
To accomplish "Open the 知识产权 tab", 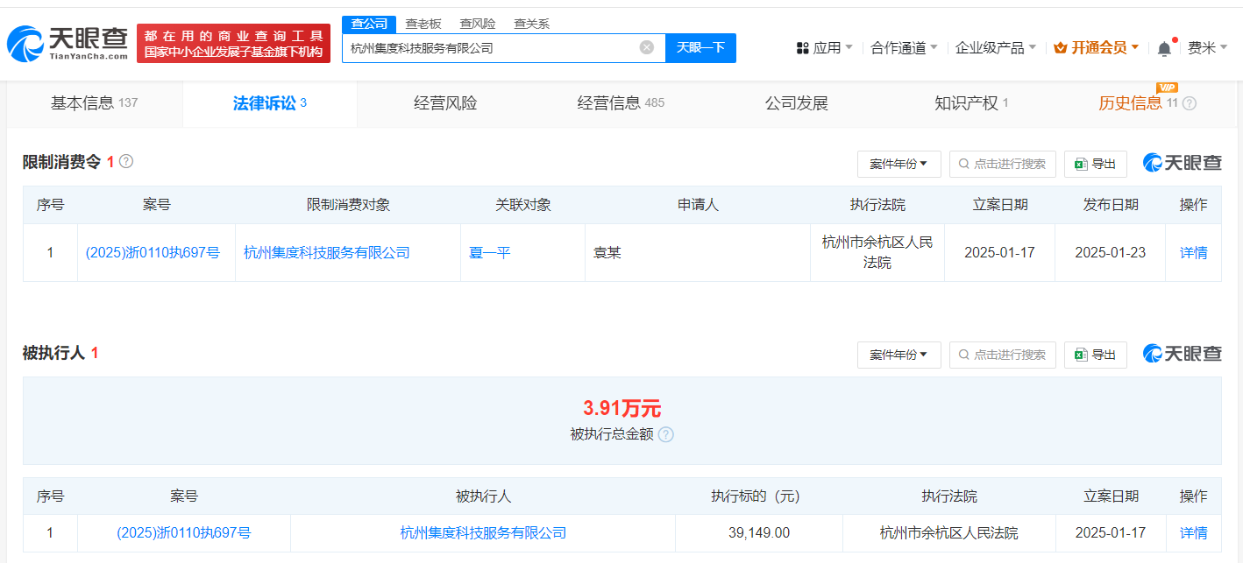I will click(971, 103).
